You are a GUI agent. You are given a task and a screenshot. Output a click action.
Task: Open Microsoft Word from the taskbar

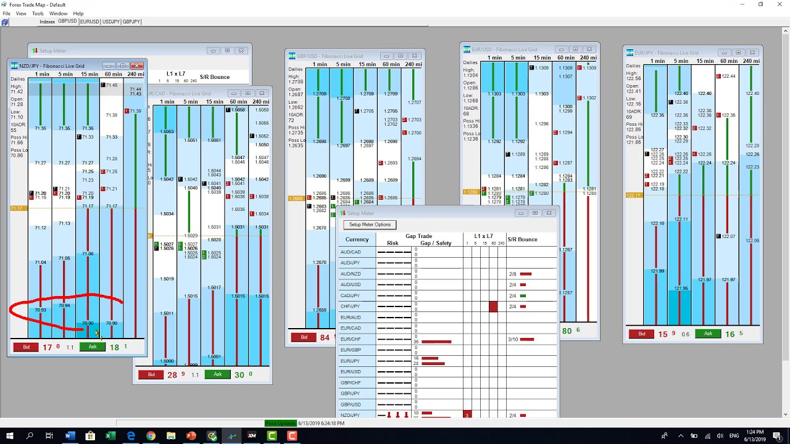pyautogui.click(x=70, y=436)
